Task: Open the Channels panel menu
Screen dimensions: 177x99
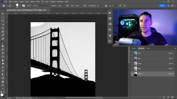Action: pyautogui.click(x=175, y=48)
